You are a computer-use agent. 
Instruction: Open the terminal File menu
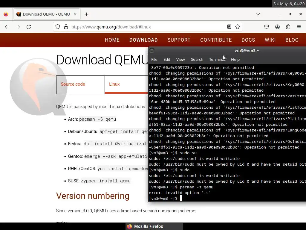click(x=154, y=60)
